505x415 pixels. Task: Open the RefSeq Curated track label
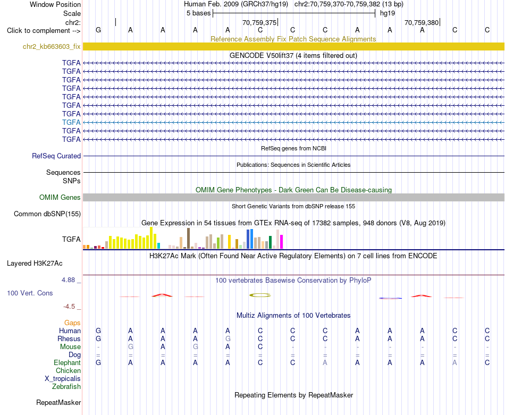click(x=56, y=156)
